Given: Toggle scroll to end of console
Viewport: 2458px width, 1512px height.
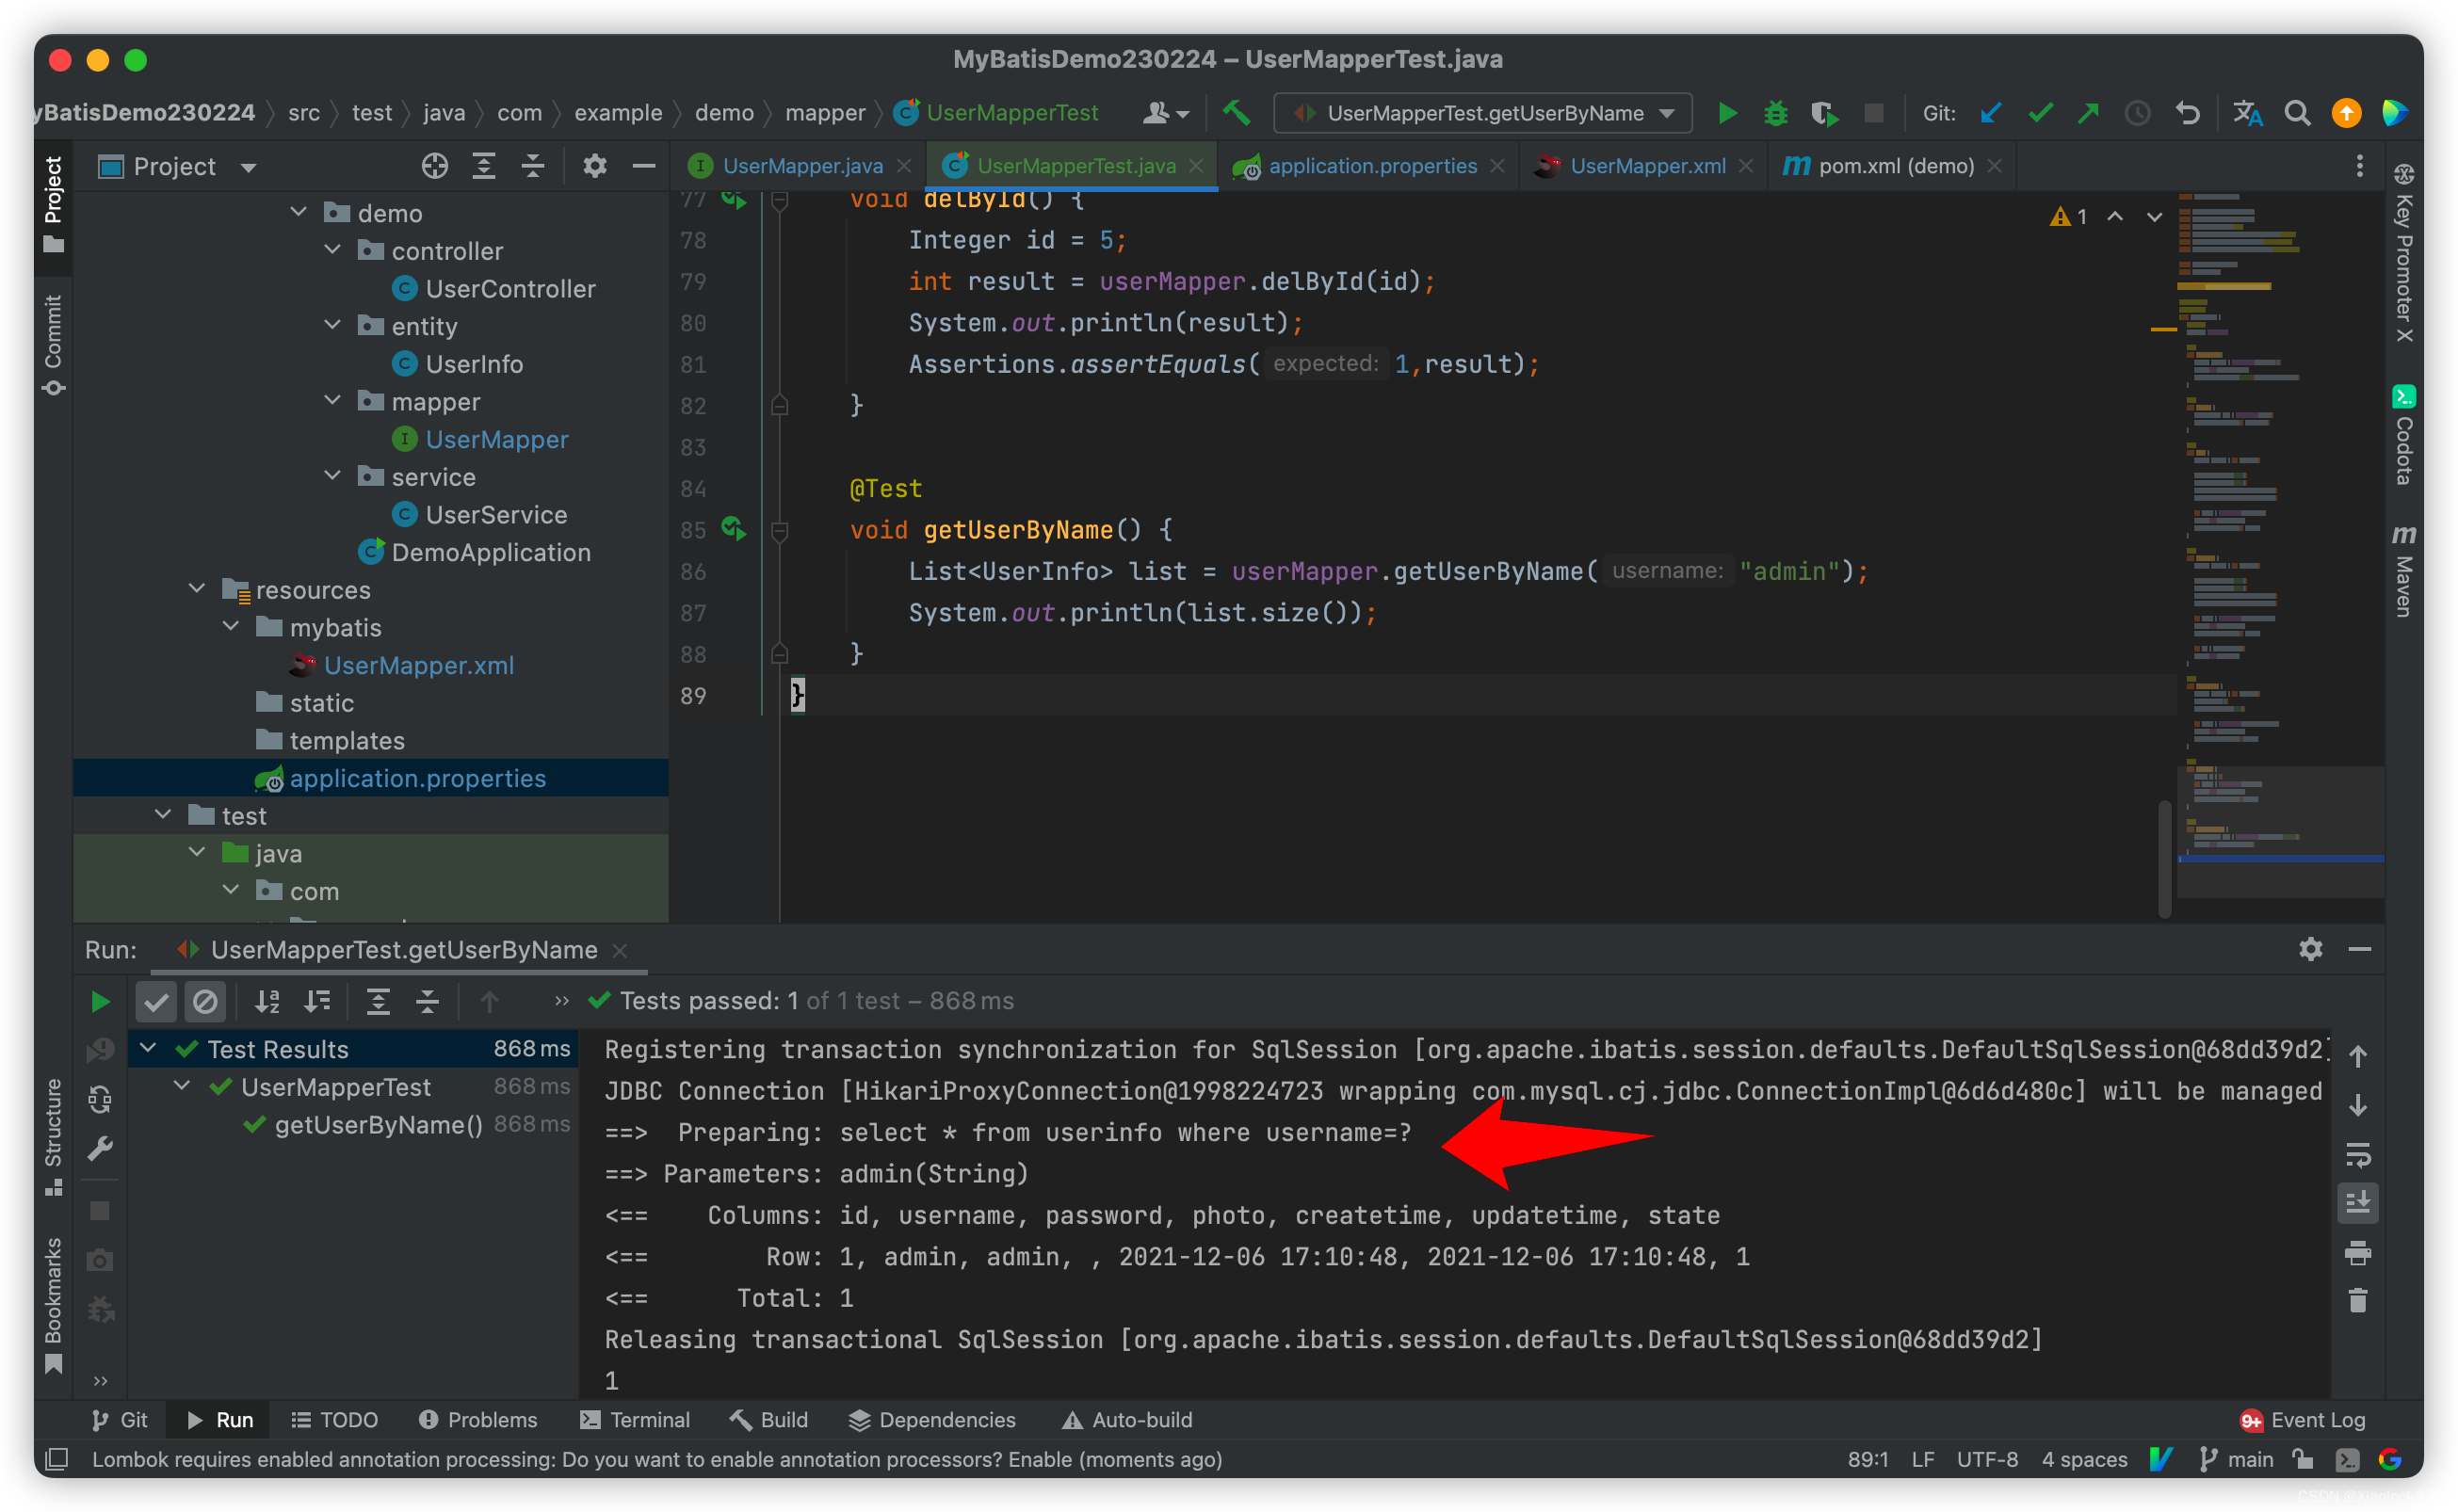Looking at the screenshot, I should point(2358,1202).
